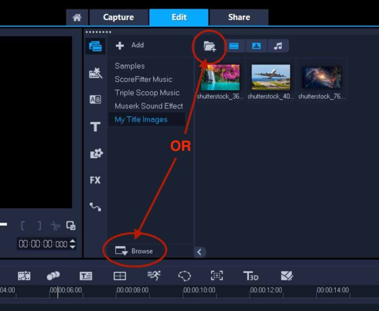Select the Media library icon
This screenshot has height=311, width=379.
[95, 47]
